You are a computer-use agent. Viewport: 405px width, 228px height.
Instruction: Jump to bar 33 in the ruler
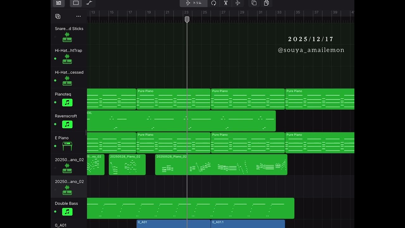[x=279, y=12]
